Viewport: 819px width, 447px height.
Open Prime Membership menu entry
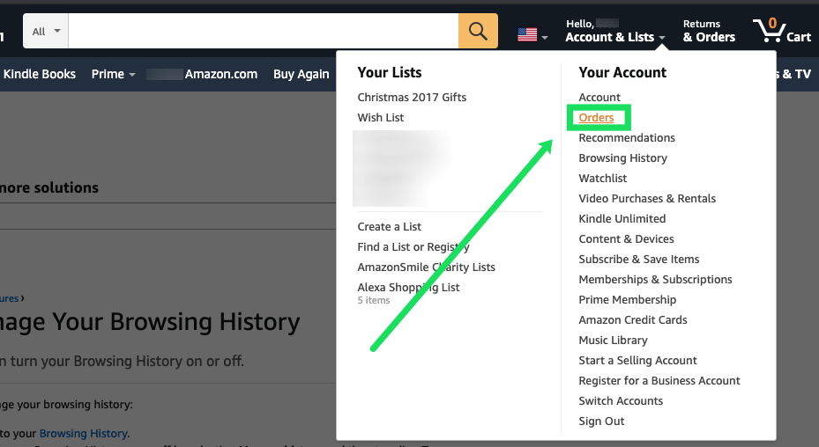[627, 299]
